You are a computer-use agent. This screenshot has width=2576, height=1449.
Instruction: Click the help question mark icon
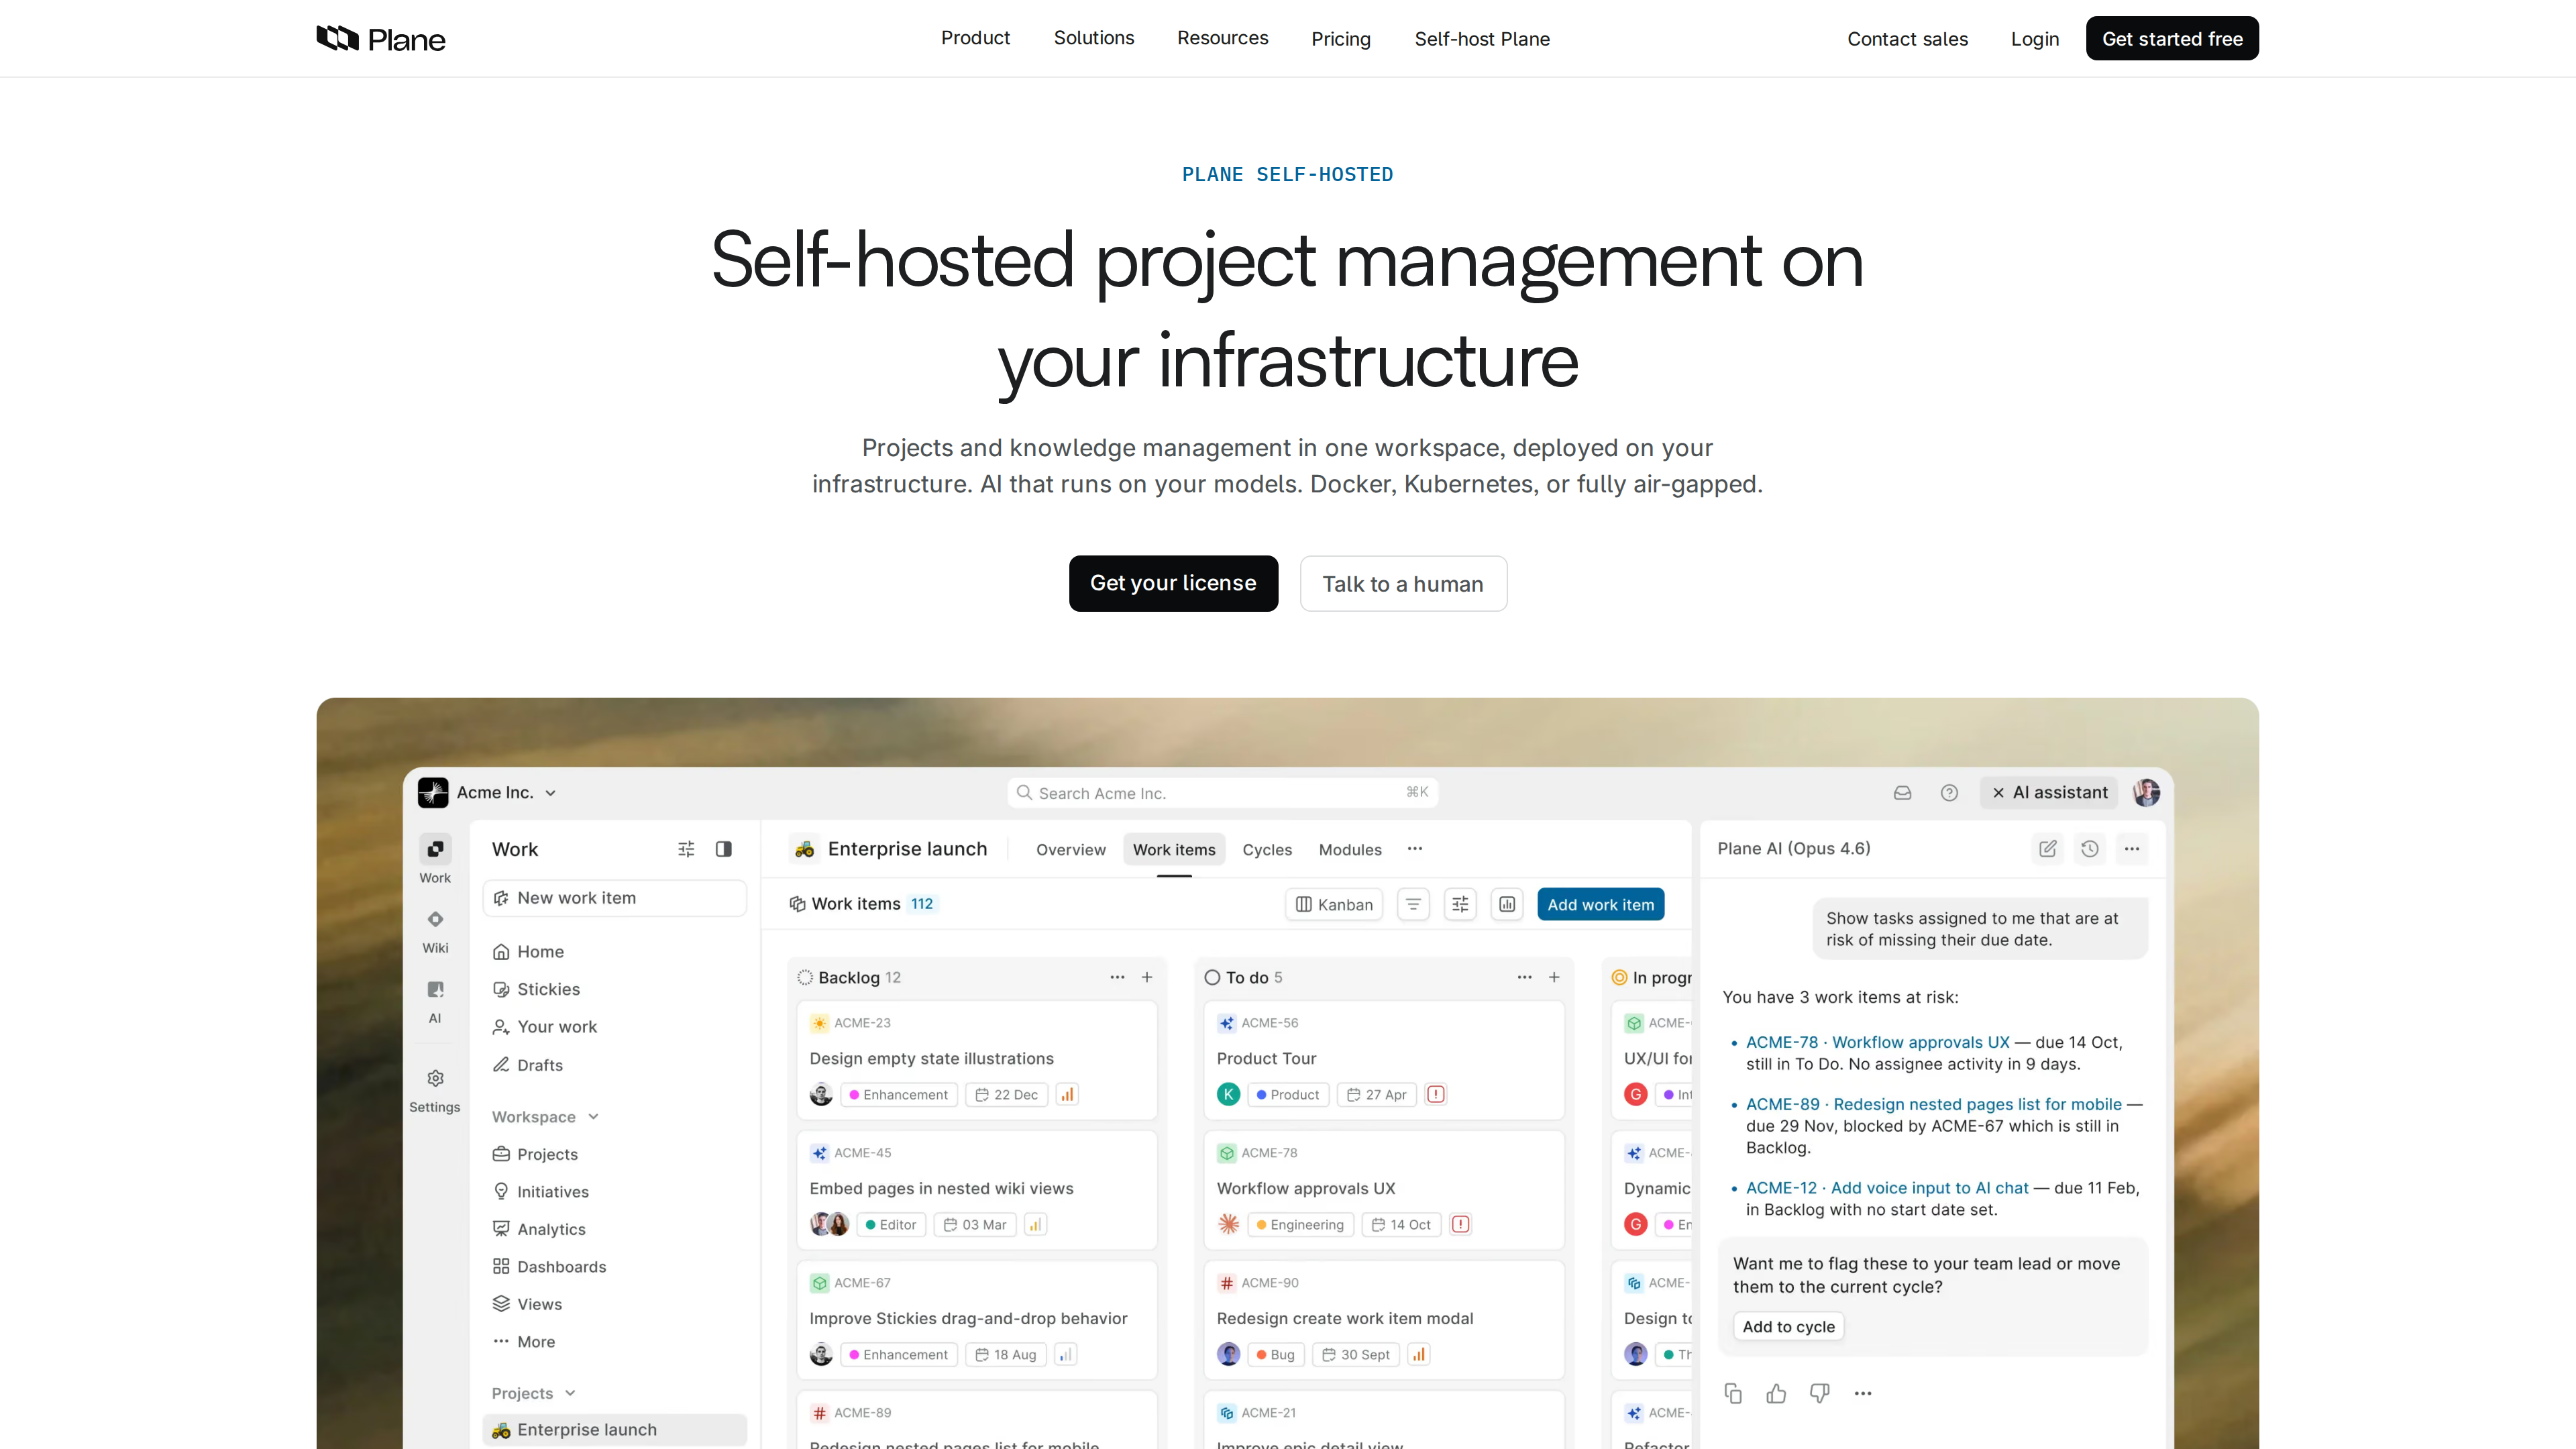[1949, 793]
